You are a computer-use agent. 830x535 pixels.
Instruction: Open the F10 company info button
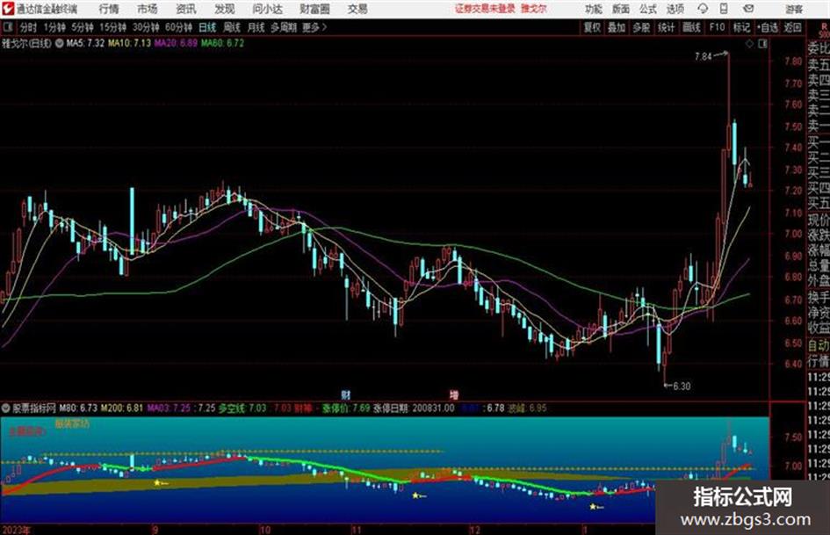tap(718, 27)
